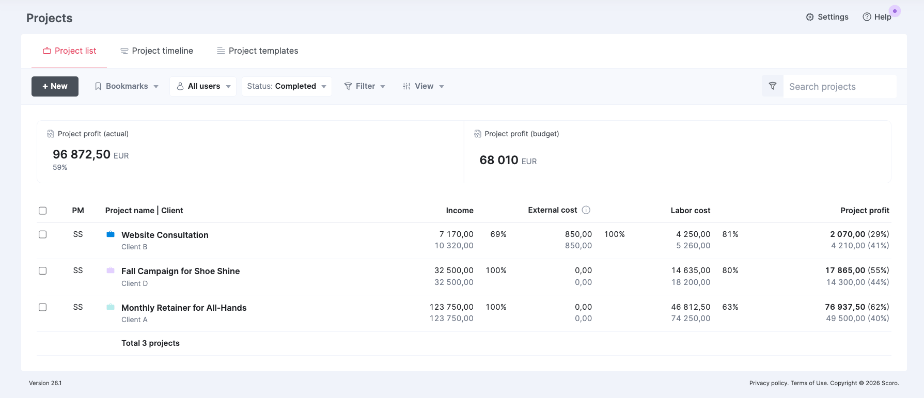Focus the Search projects input field
924x398 pixels.
coord(839,87)
